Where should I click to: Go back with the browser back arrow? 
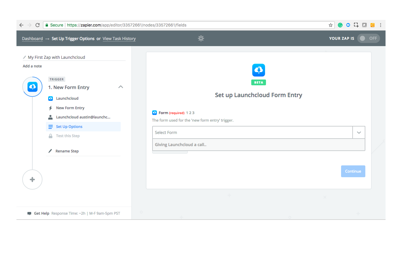pos(21,25)
